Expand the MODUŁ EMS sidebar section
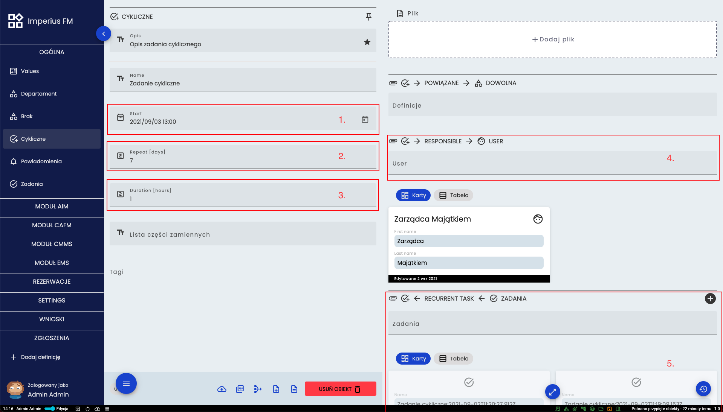The image size is (723, 412). pyautogui.click(x=52, y=263)
